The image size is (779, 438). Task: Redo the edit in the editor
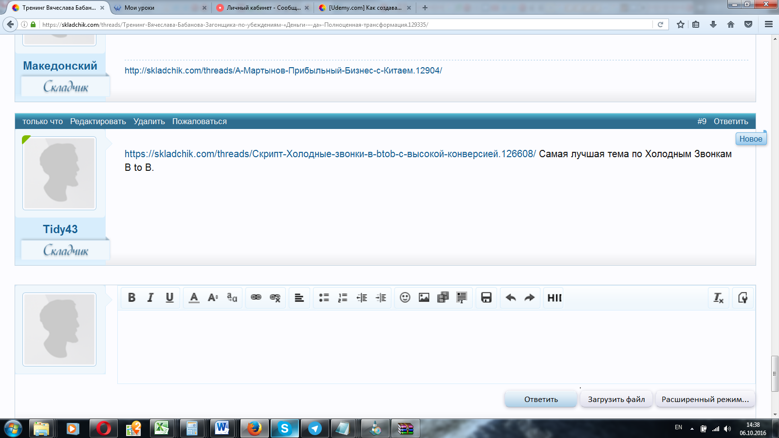pyautogui.click(x=530, y=297)
